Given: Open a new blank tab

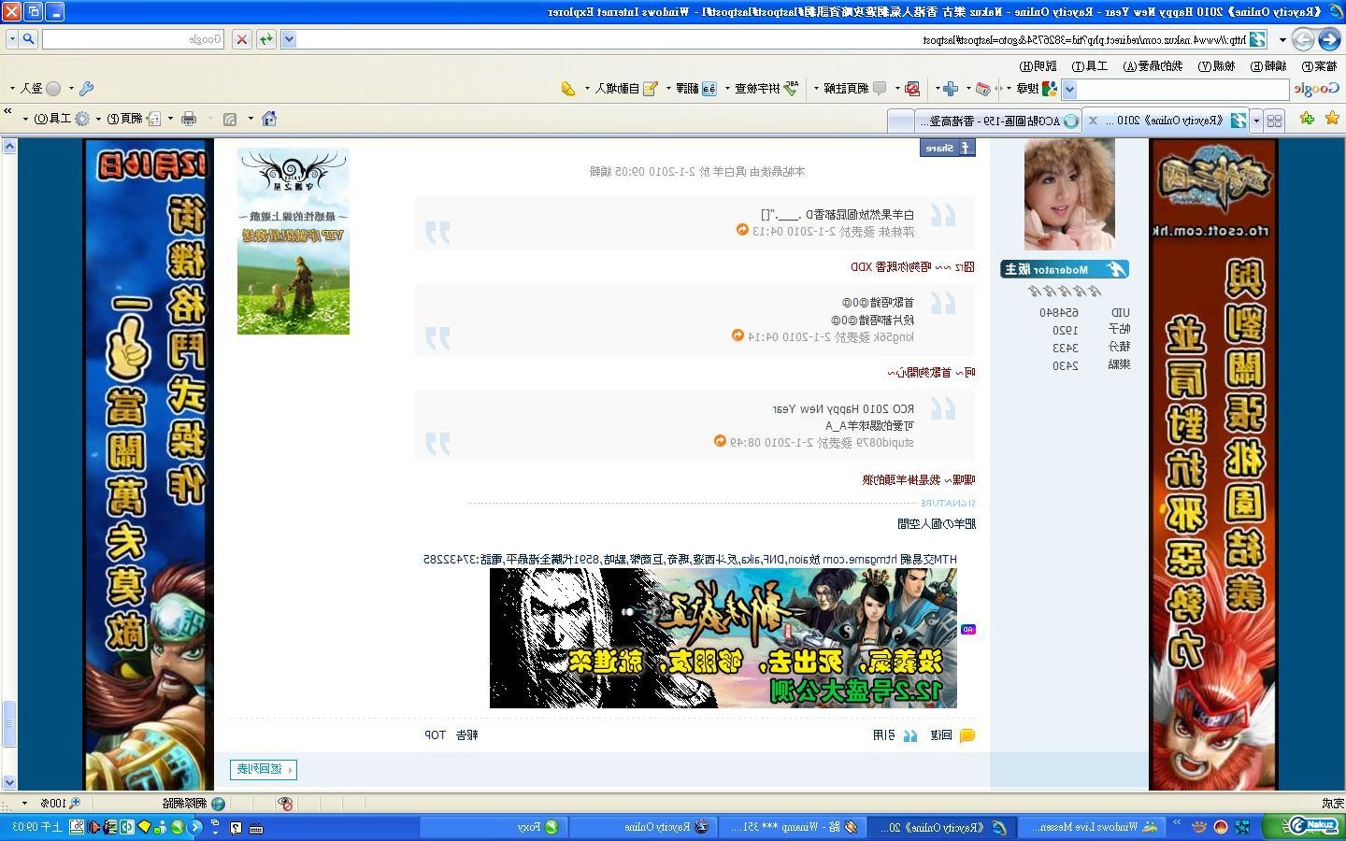Looking at the screenshot, I should point(900,121).
